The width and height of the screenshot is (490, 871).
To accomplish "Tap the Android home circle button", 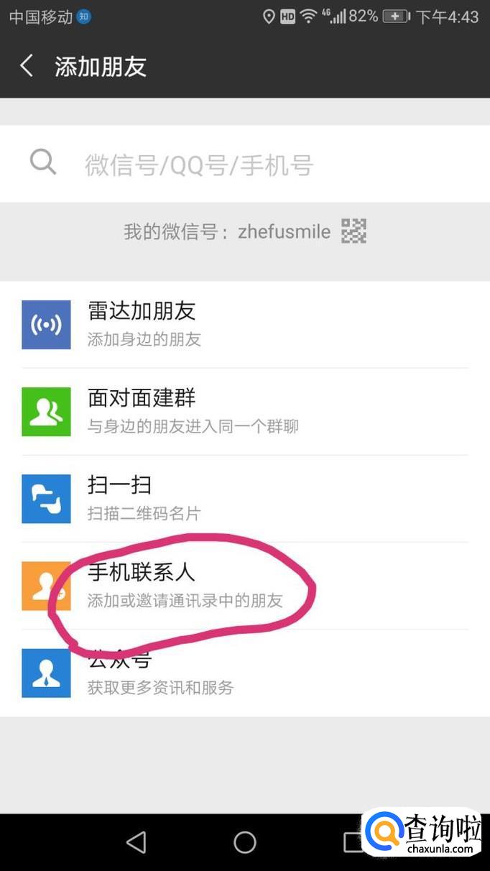I will tap(245, 842).
